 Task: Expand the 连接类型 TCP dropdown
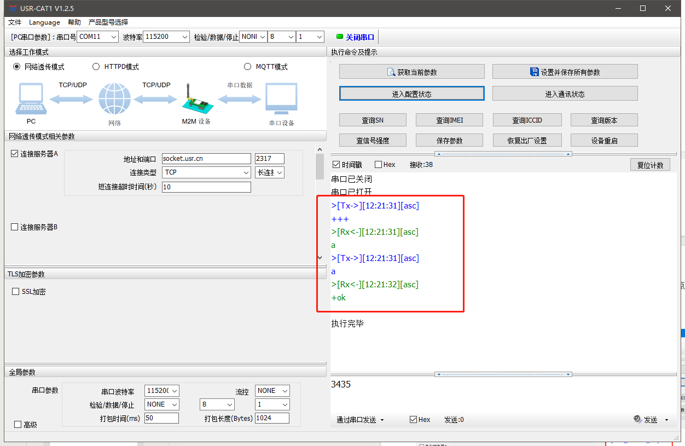point(206,172)
